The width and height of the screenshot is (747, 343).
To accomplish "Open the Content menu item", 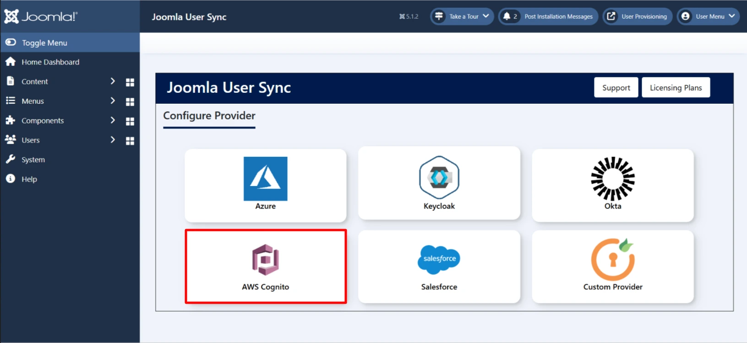I will click(x=35, y=81).
